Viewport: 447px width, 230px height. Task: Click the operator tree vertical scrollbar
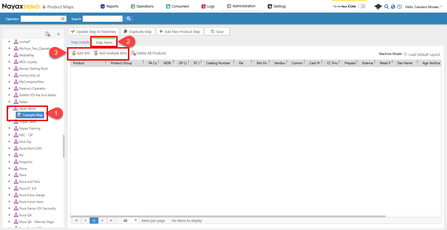point(64,146)
